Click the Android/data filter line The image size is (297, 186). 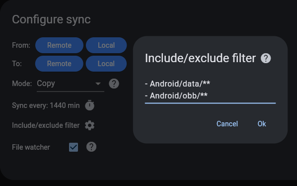point(177,84)
